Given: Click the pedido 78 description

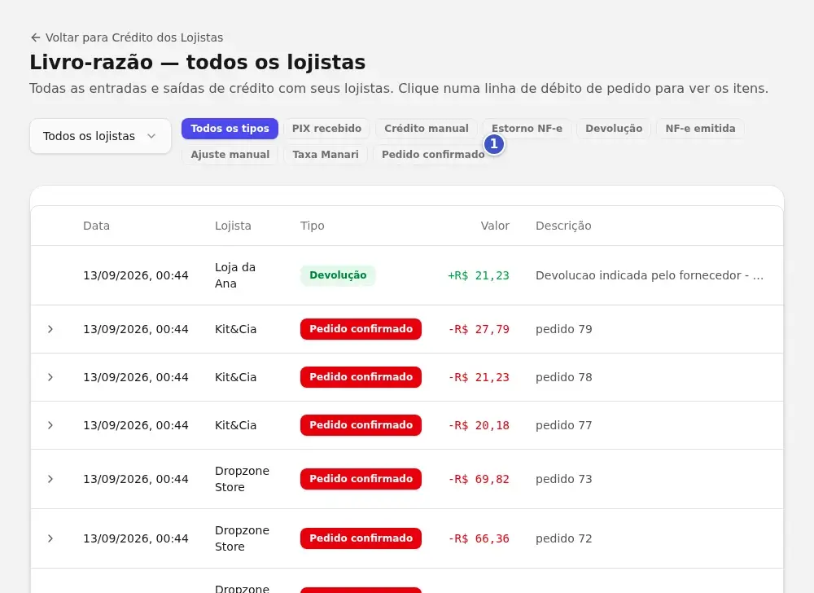Looking at the screenshot, I should 564,377.
